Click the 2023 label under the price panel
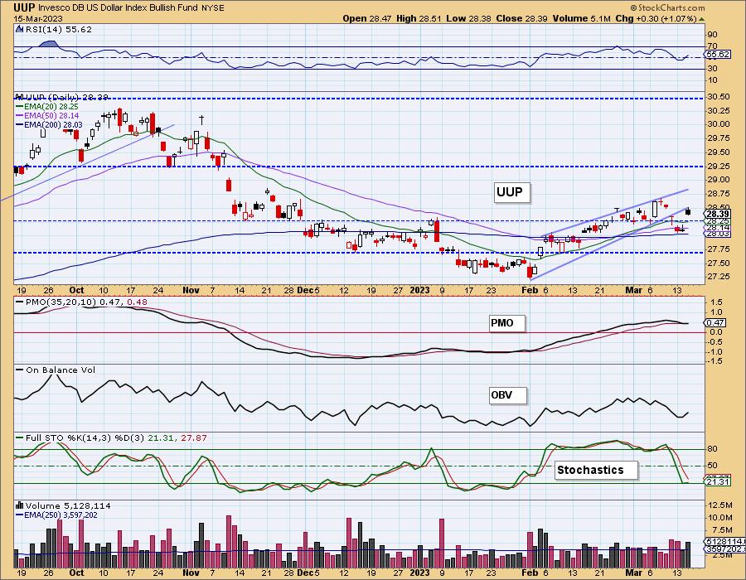Image resolution: width=746 pixels, height=580 pixels. [420, 290]
